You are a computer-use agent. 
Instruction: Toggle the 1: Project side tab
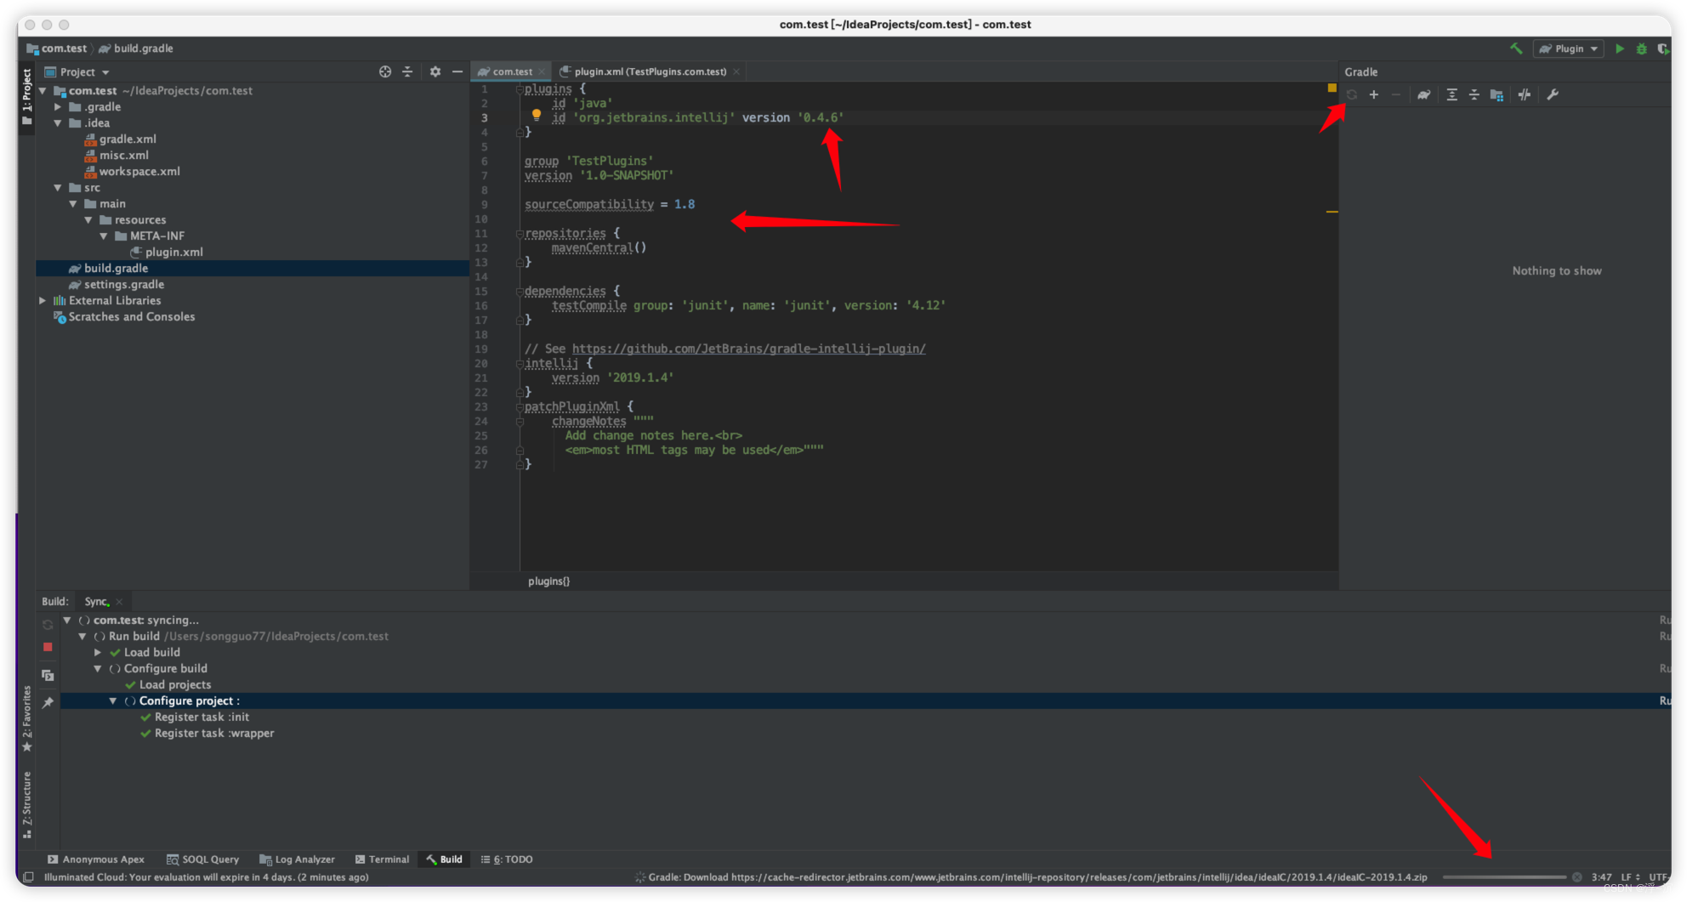click(26, 96)
